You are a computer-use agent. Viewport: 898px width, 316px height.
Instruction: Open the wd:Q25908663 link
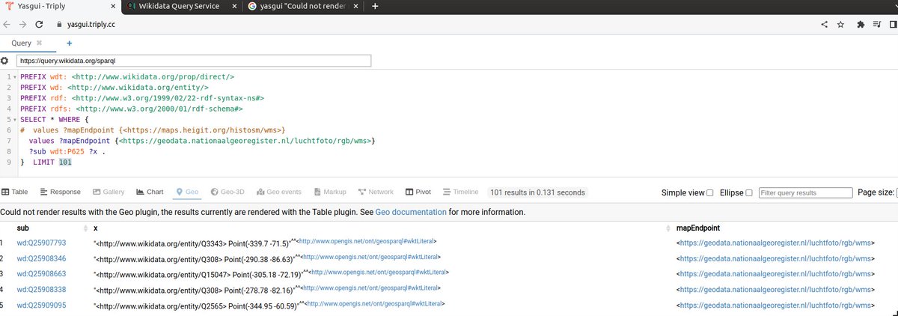coord(42,273)
